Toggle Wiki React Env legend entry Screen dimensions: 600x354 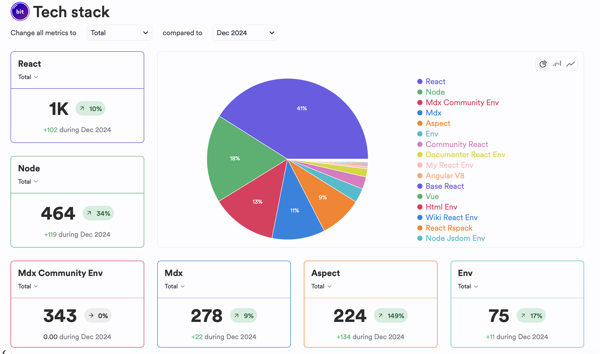pos(448,217)
